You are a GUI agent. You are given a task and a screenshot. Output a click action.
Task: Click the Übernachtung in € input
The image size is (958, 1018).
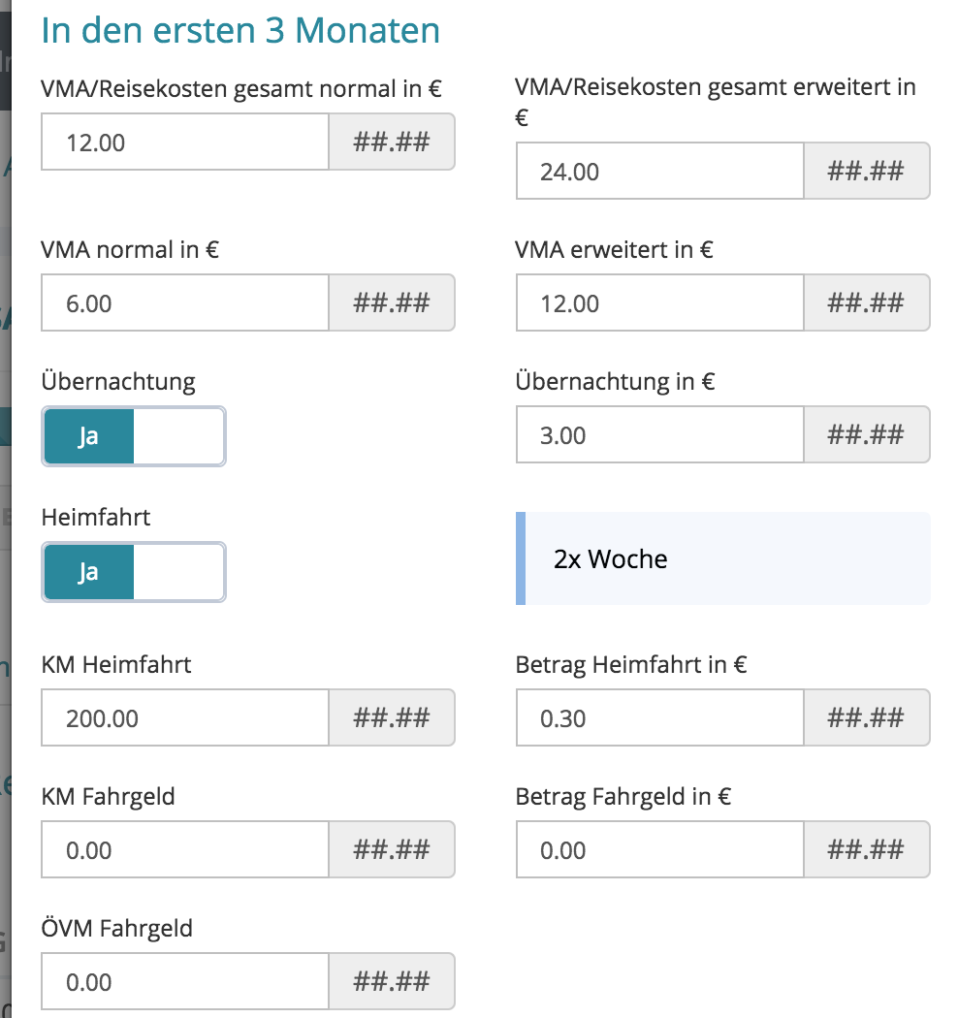click(659, 435)
